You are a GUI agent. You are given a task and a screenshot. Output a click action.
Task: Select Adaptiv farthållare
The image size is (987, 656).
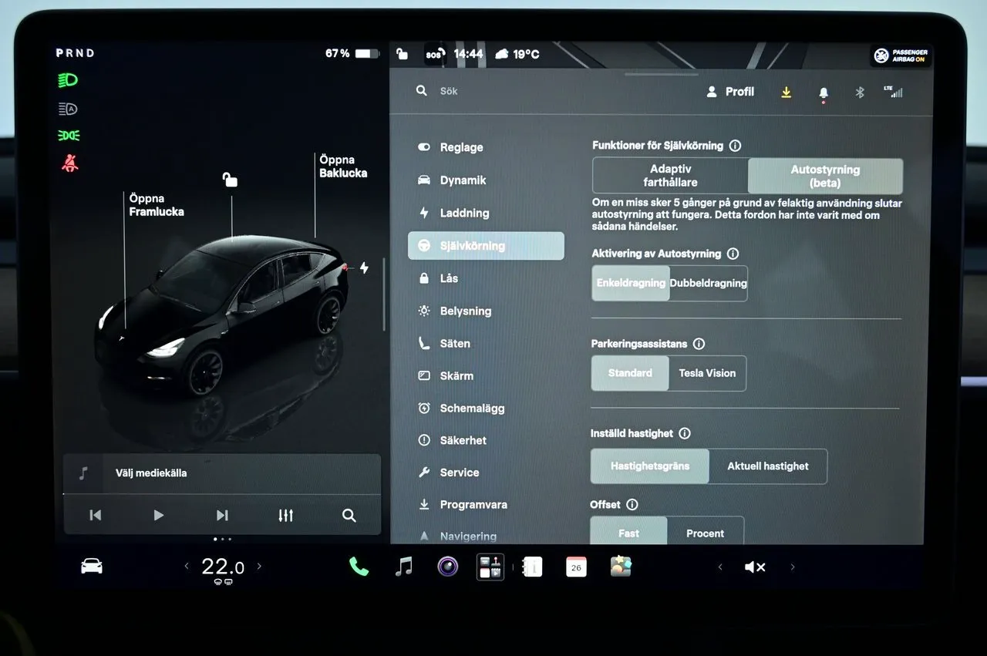click(670, 176)
